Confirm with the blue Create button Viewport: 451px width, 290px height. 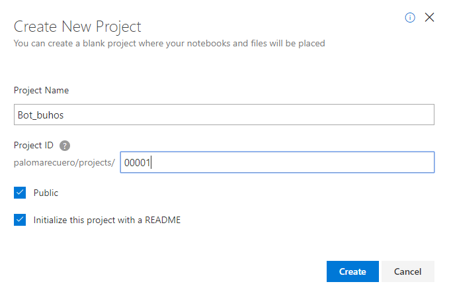[x=352, y=271]
